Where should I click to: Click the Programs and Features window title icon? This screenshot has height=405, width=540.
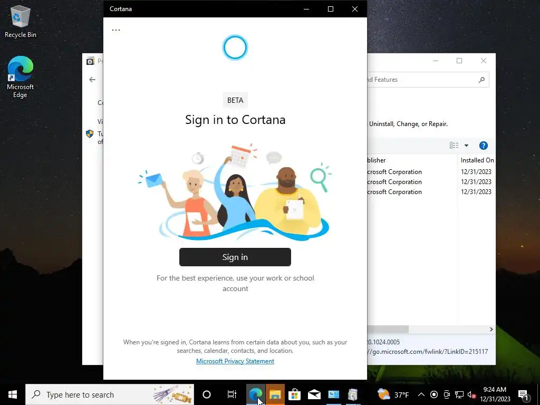pos(90,61)
